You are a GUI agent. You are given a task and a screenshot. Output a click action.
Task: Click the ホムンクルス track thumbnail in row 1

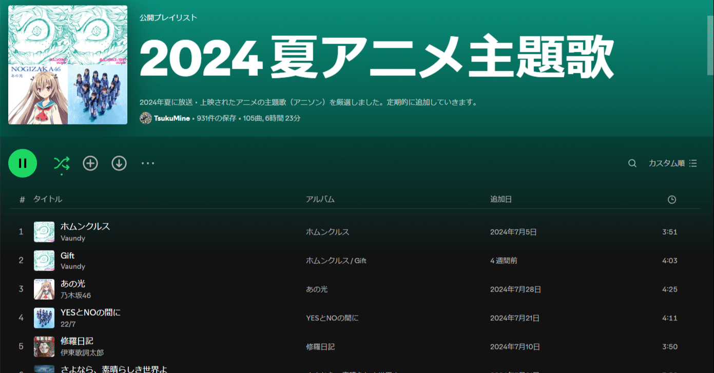point(44,232)
